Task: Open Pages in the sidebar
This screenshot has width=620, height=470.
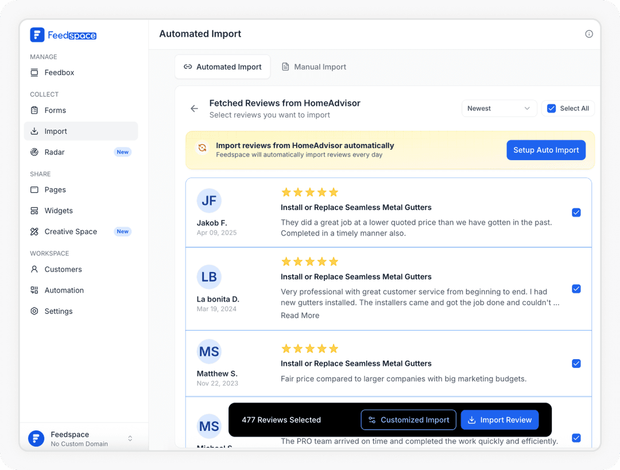Action: 81,190
